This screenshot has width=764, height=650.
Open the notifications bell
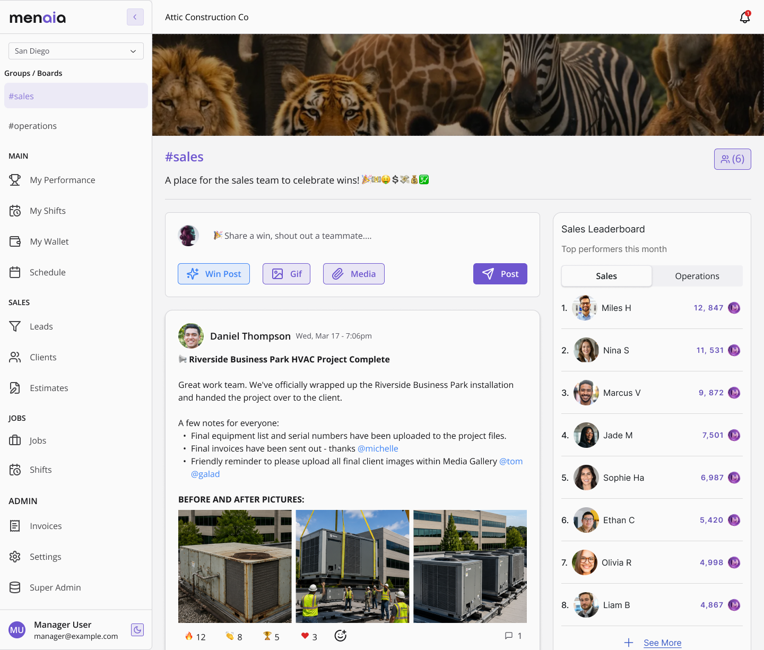[x=745, y=17]
